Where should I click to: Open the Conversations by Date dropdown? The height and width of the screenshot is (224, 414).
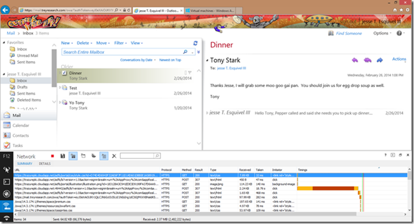[x=138, y=60]
